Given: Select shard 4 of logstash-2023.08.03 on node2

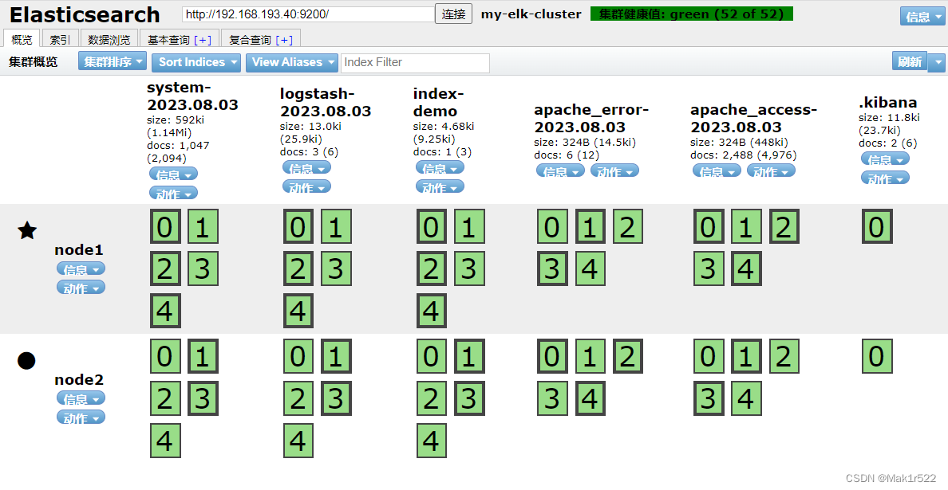Looking at the screenshot, I should coord(298,441).
